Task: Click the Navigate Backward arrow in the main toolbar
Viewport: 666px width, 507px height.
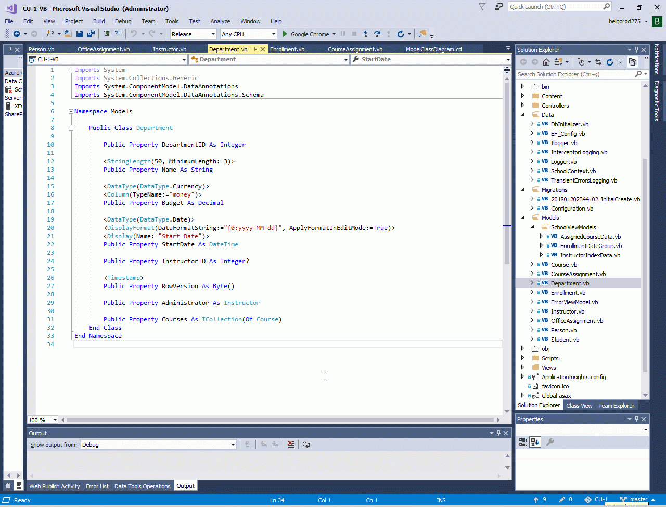Action: 17,34
